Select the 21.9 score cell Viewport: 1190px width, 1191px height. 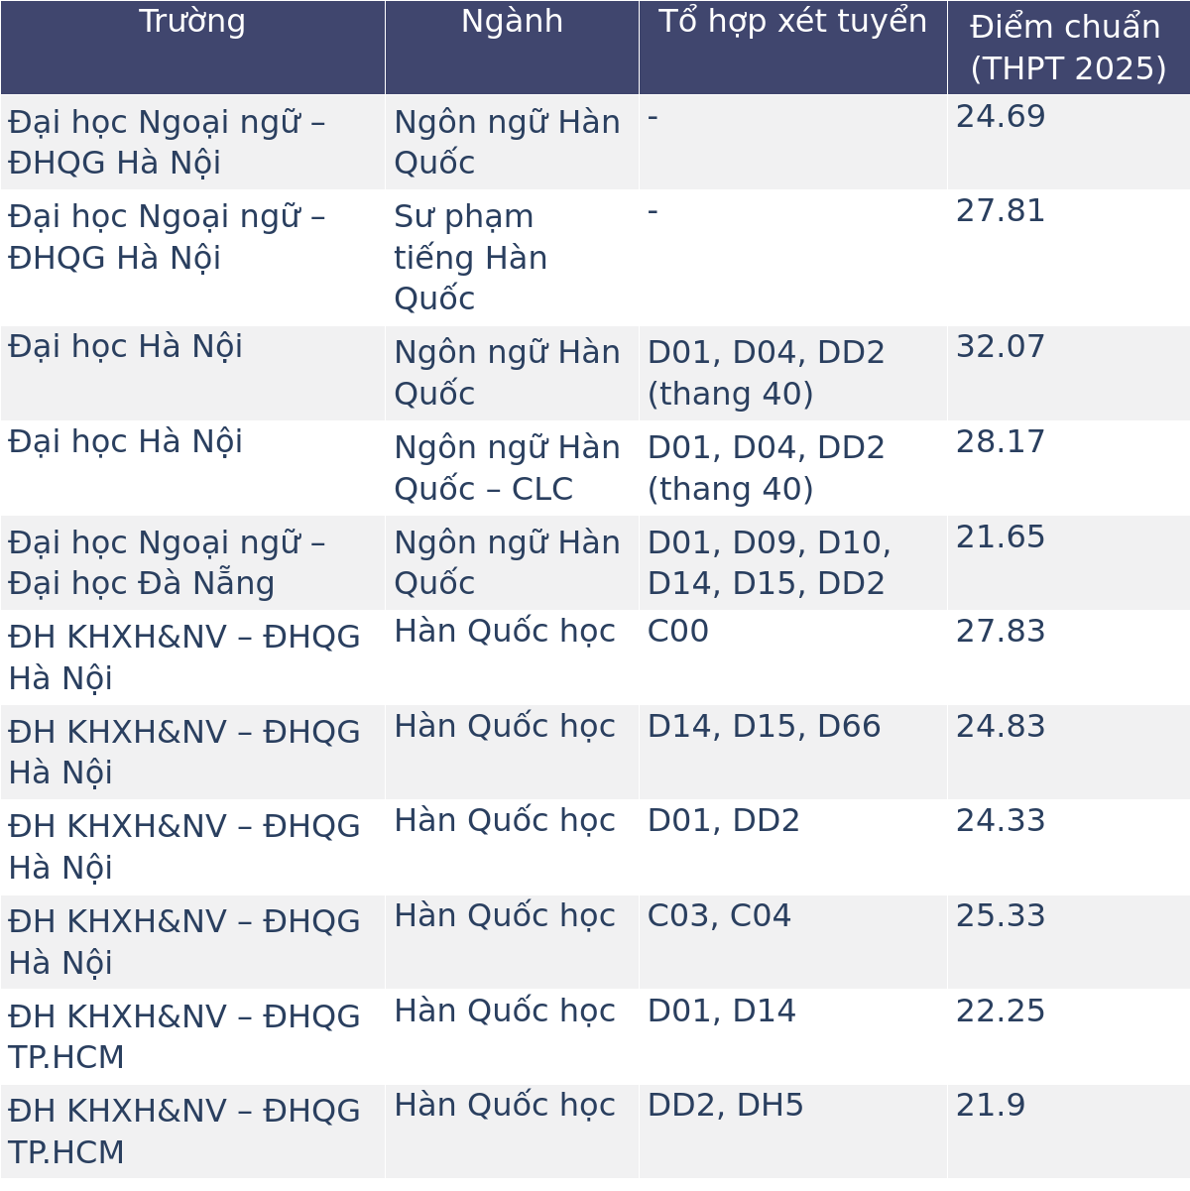[991, 1106]
